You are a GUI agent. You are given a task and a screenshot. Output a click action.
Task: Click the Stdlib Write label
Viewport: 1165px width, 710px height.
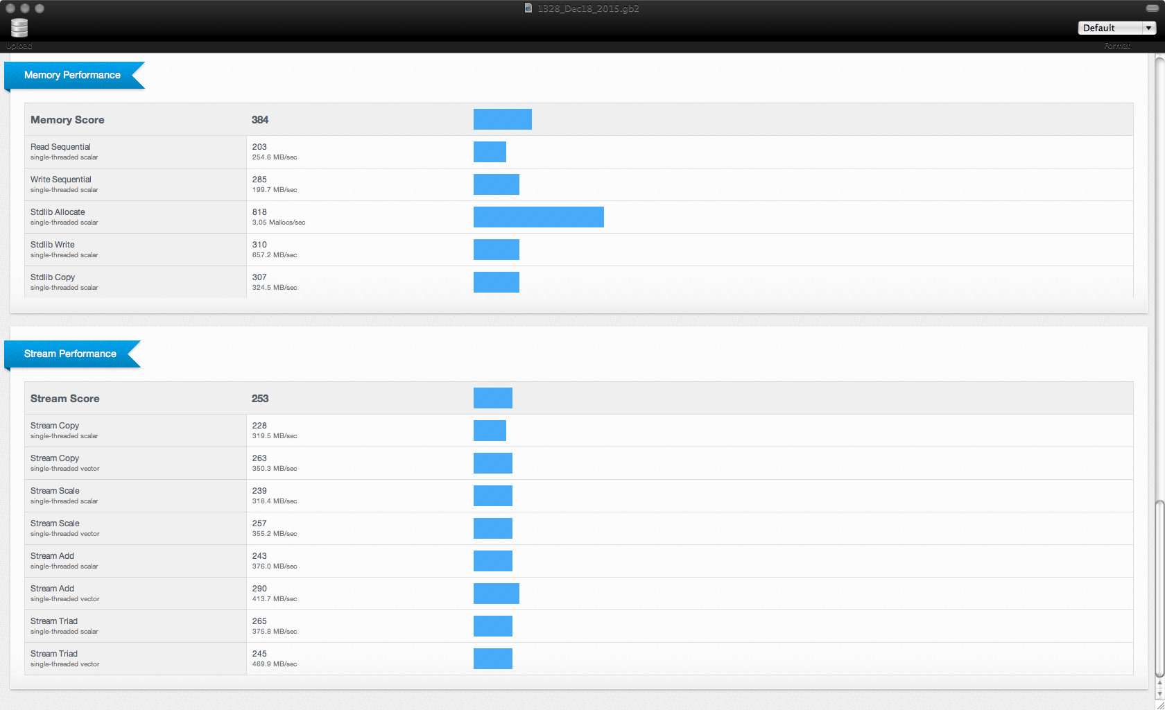pos(53,245)
